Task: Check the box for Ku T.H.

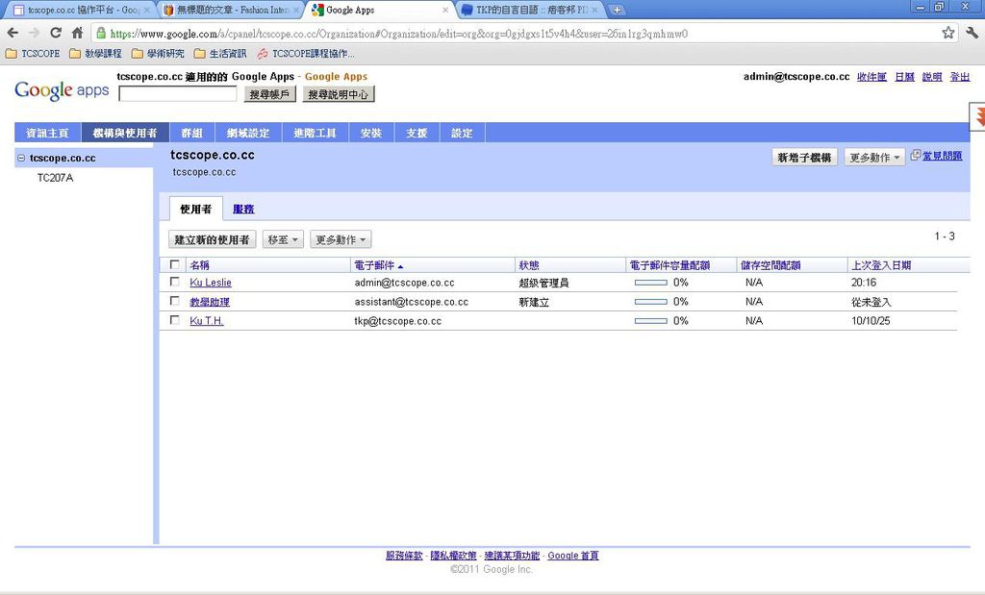Action: pos(175,320)
